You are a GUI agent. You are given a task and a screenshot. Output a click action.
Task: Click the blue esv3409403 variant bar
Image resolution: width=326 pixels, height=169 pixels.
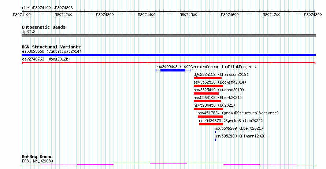(173, 70)
